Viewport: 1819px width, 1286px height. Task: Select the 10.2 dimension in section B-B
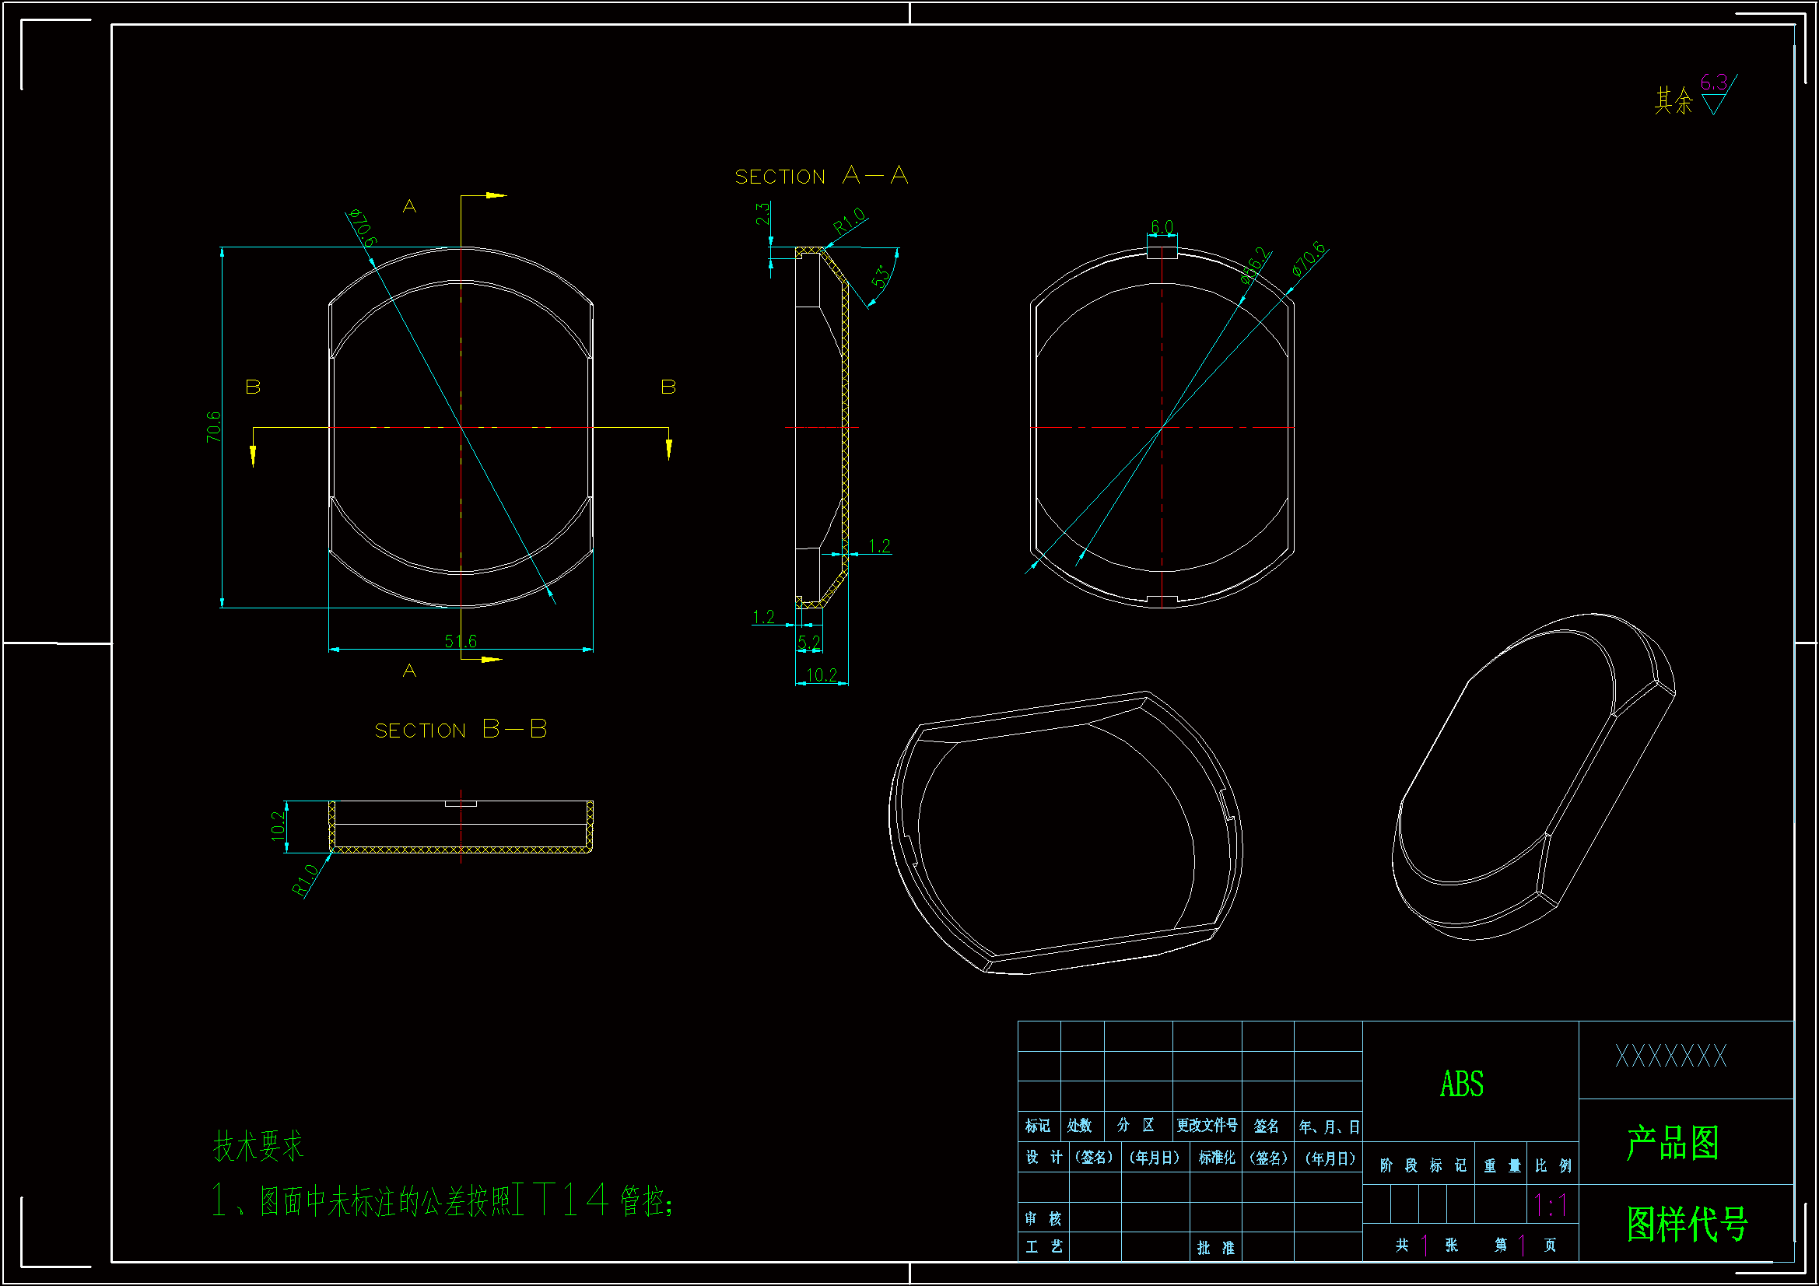pyautogui.click(x=277, y=825)
